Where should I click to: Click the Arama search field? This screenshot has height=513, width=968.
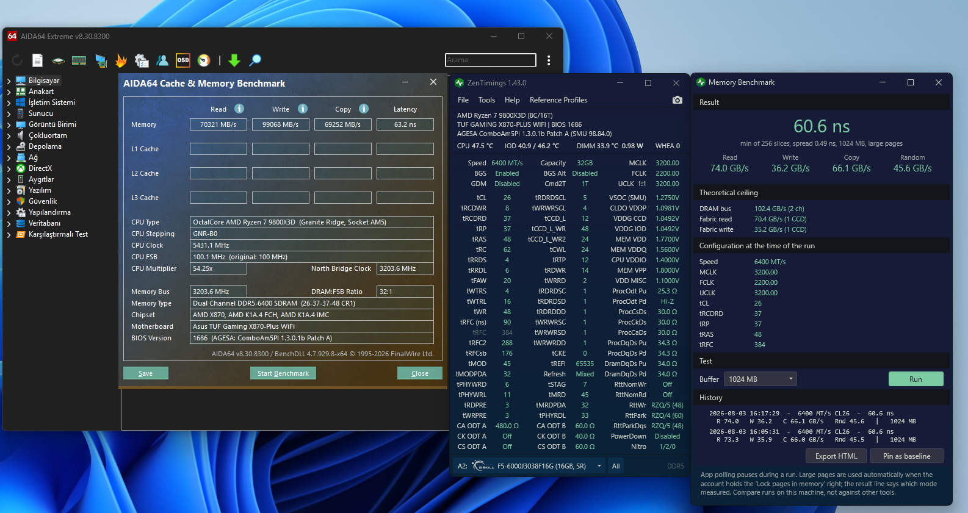(x=491, y=60)
